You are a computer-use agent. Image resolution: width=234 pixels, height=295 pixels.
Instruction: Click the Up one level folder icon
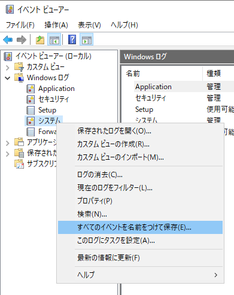pos(40,39)
